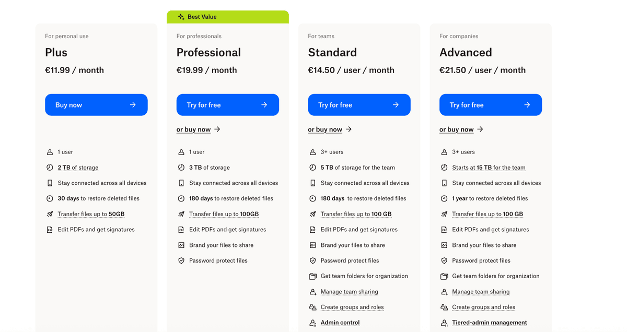The height and width of the screenshot is (332, 627).
Task: Open the 2 TB of storage link
Action: [78, 167]
